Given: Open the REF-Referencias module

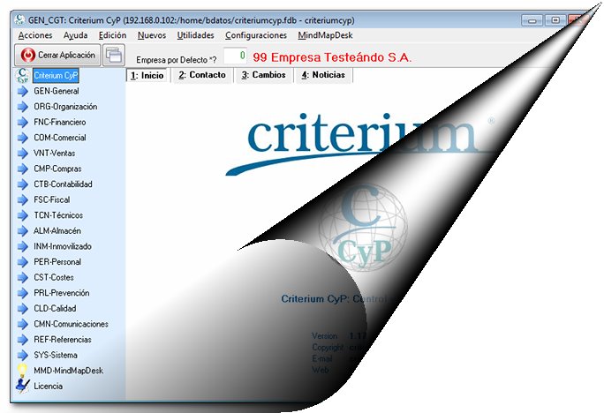Looking at the screenshot, I should (x=63, y=340).
